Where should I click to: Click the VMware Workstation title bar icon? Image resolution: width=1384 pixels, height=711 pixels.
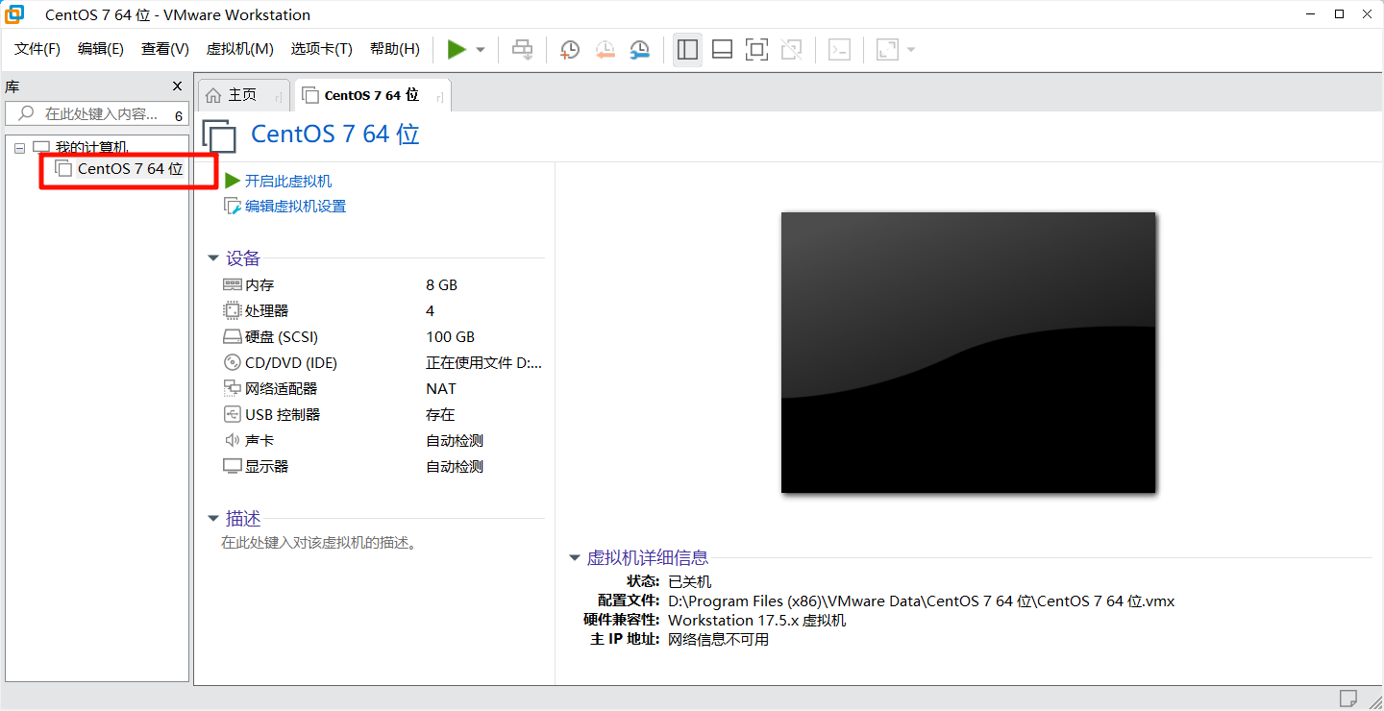[x=14, y=14]
